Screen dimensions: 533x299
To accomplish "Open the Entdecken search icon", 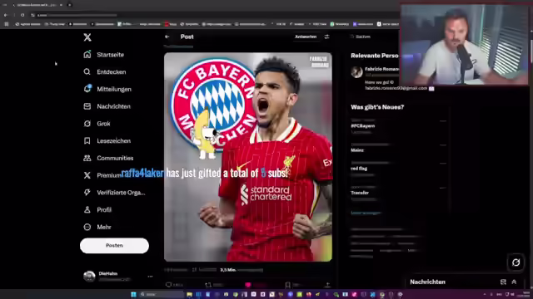I will pos(87,72).
